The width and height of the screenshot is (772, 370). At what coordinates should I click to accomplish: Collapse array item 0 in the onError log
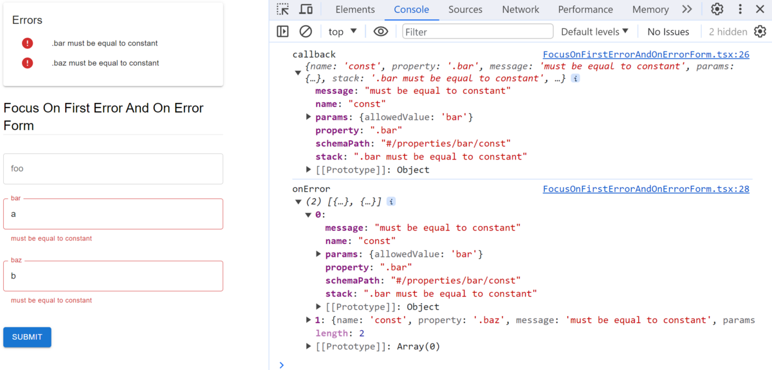pos(309,215)
